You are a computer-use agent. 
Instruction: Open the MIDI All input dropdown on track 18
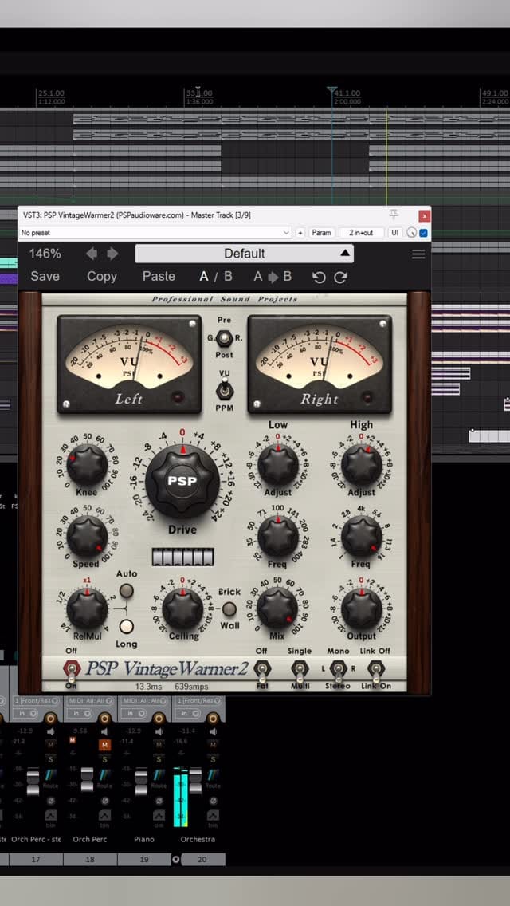[89, 701]
